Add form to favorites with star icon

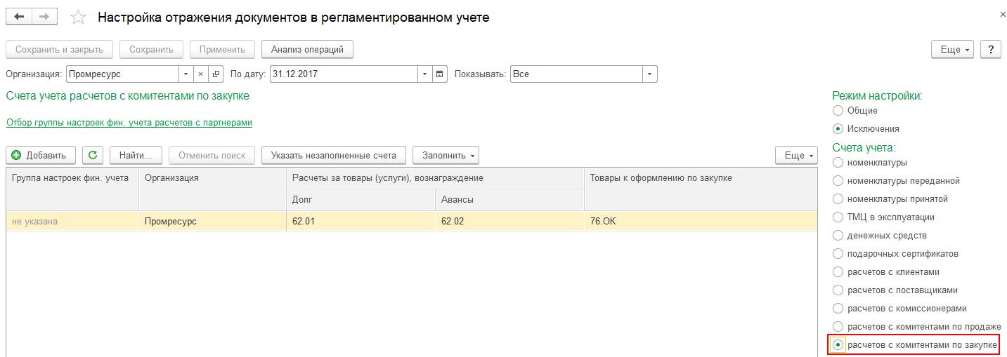point(79,18)
